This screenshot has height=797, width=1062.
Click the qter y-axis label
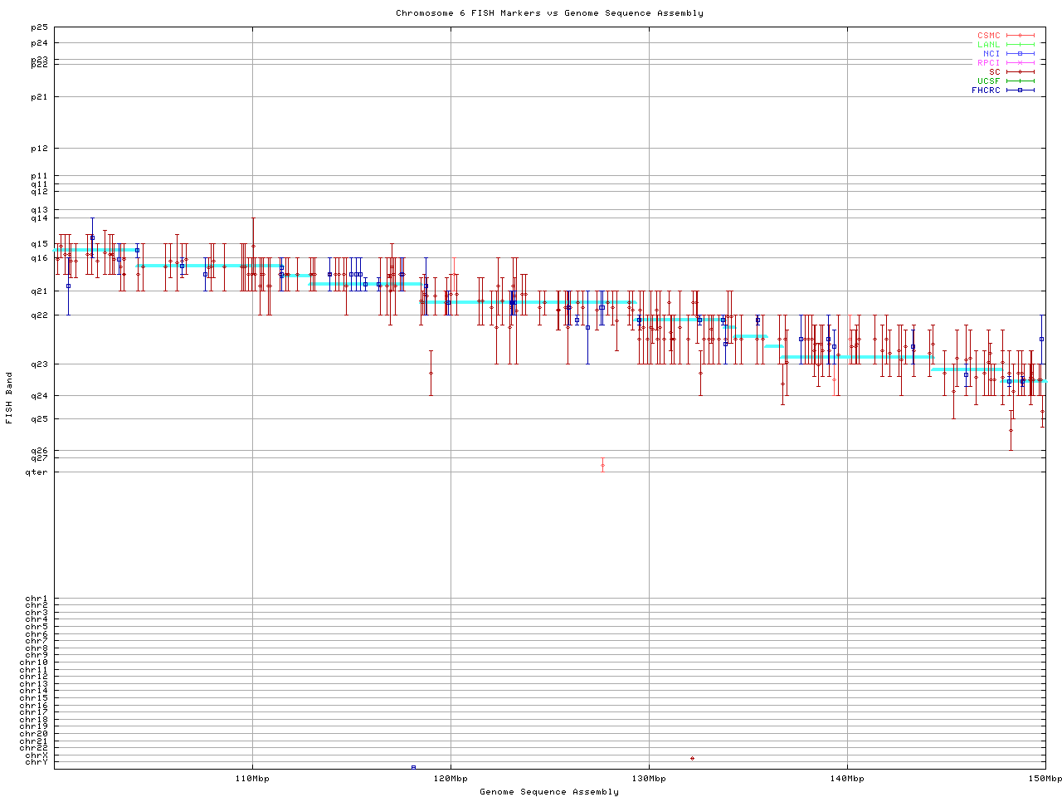coord(37,472)
